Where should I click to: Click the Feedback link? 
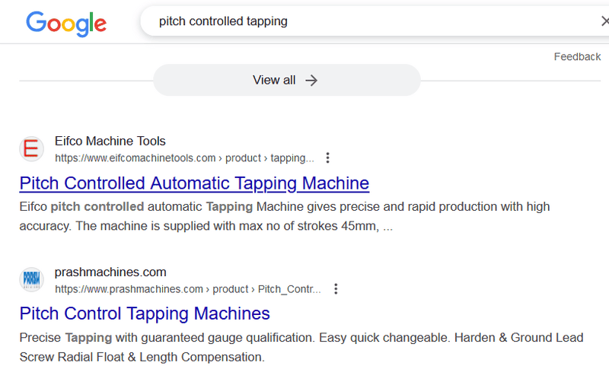[577, 56]
